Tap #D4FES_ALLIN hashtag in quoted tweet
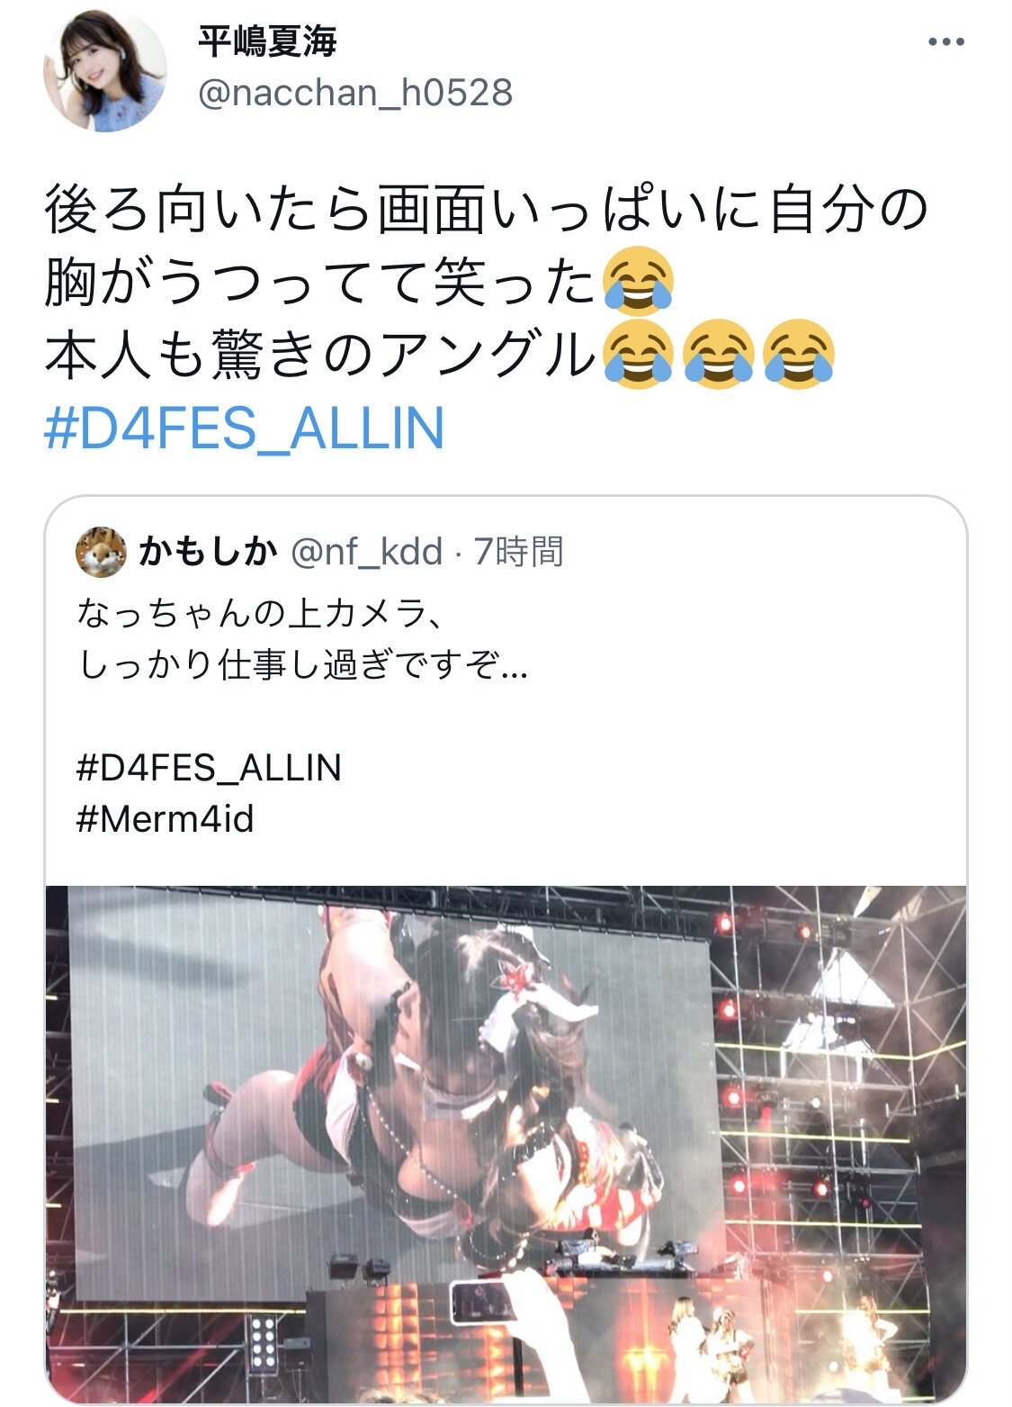1012x1407 pixels. coord(209,768)
